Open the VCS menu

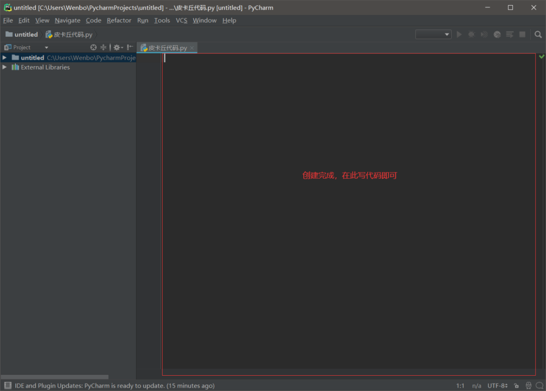[181, 20]
